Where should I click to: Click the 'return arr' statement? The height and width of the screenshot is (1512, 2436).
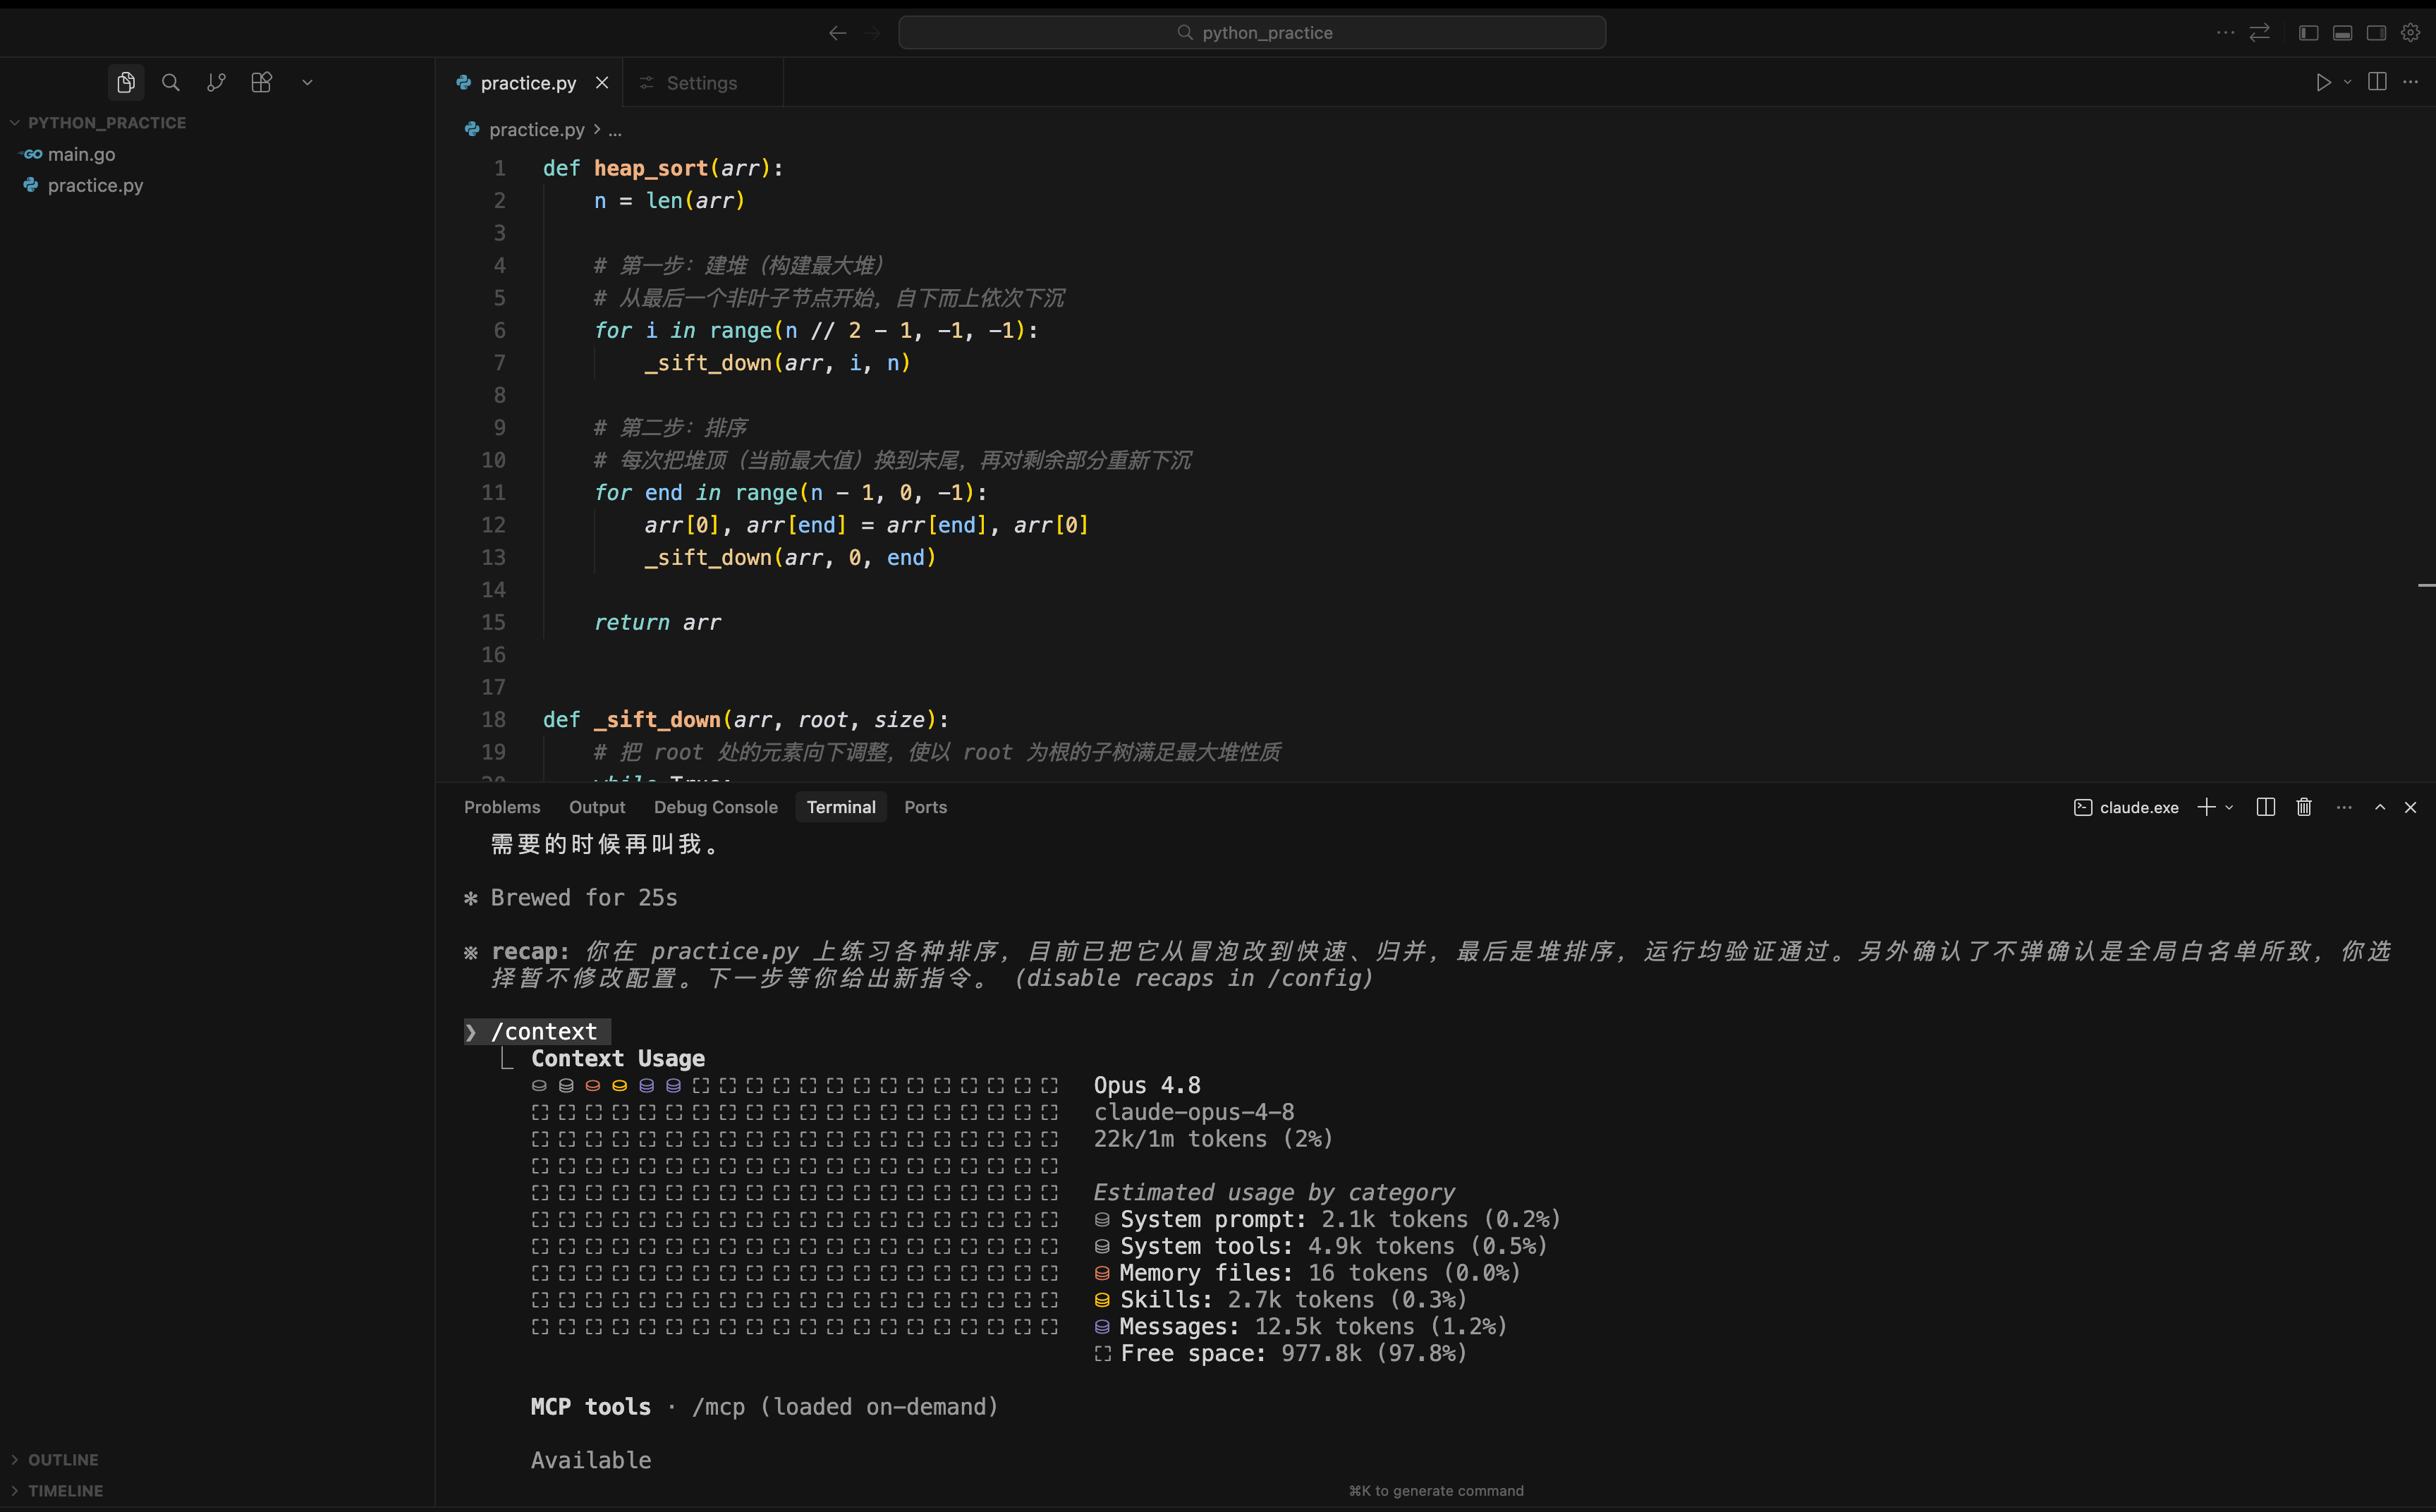pyautogui.click(x=657, y=622)
